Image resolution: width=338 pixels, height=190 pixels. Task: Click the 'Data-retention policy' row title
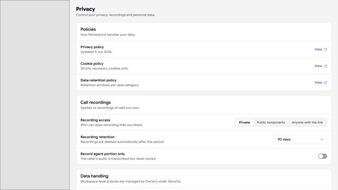98,80
